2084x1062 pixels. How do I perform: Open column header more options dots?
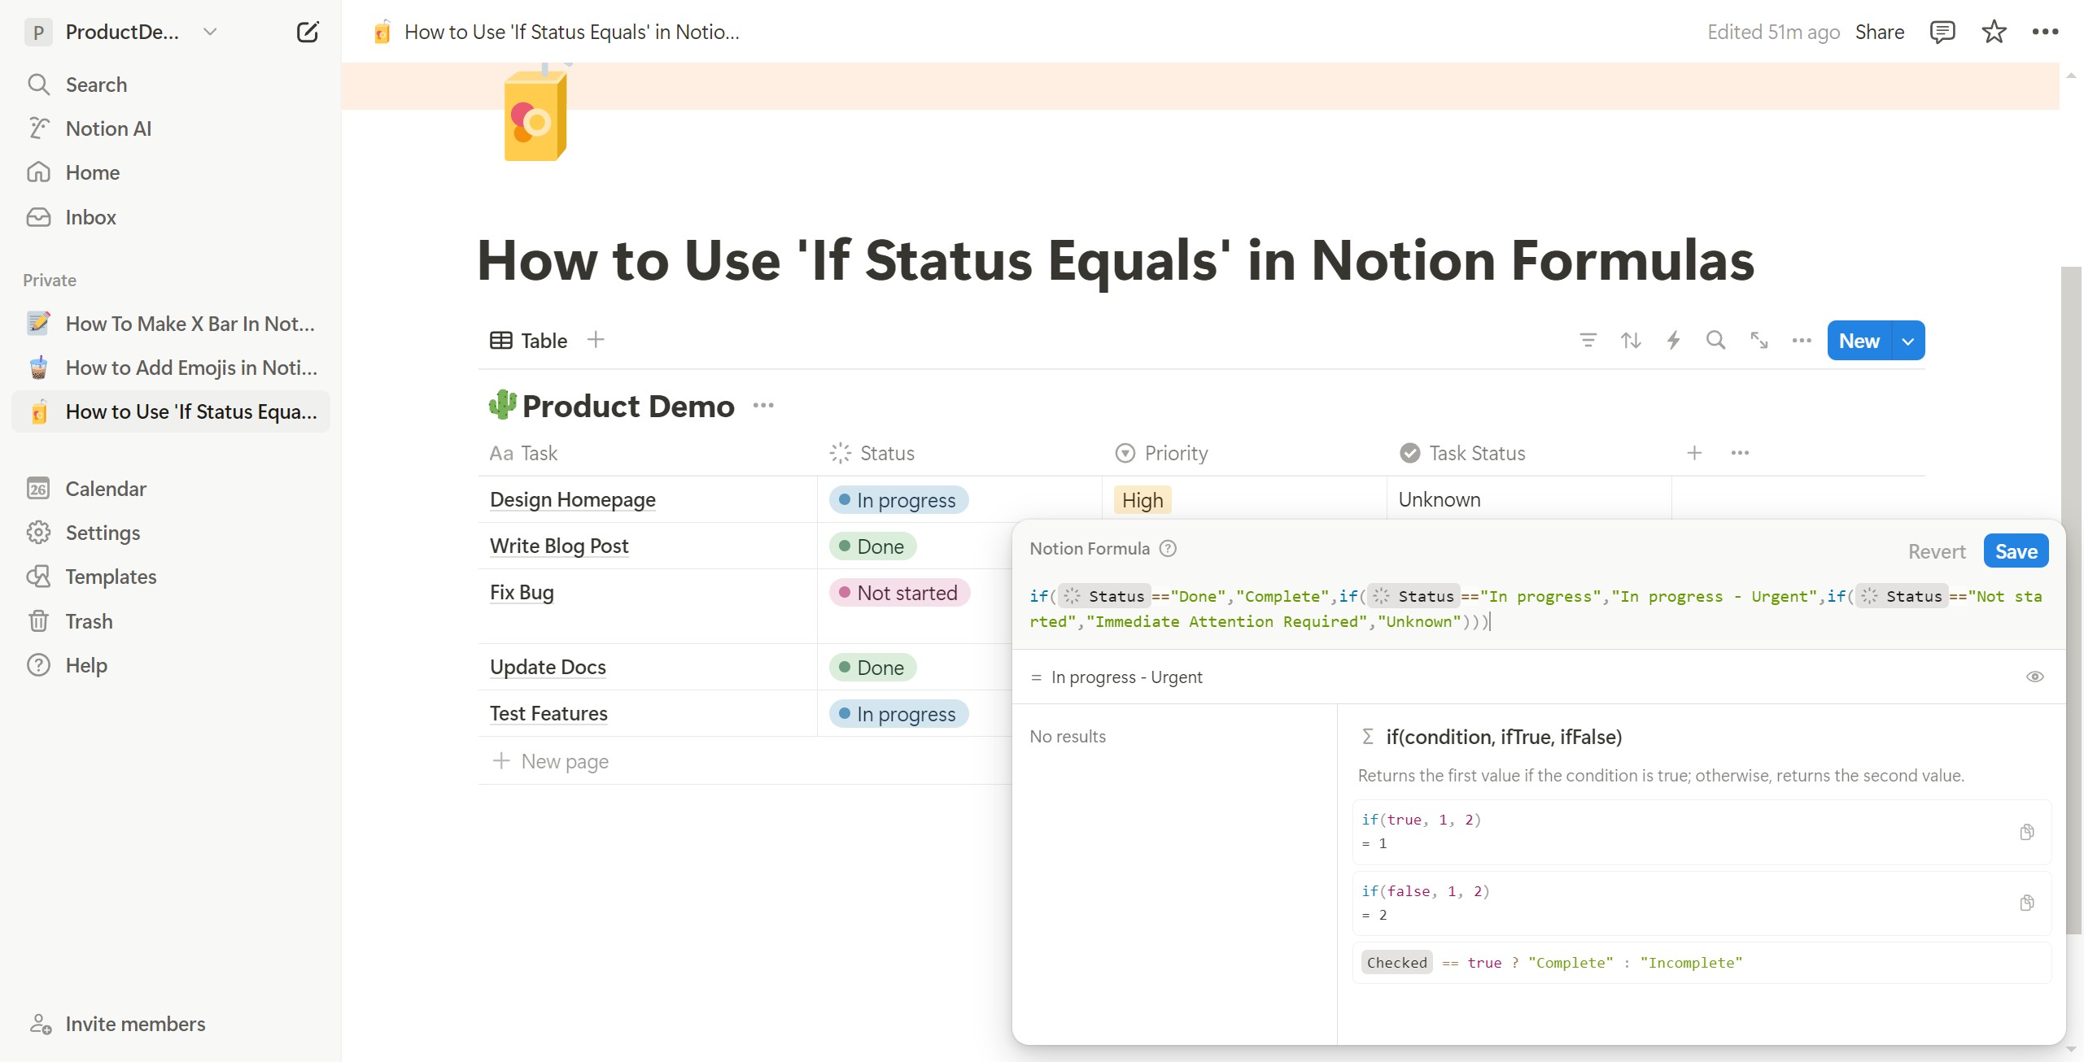pyautogui.click(x=1739, y=452)
